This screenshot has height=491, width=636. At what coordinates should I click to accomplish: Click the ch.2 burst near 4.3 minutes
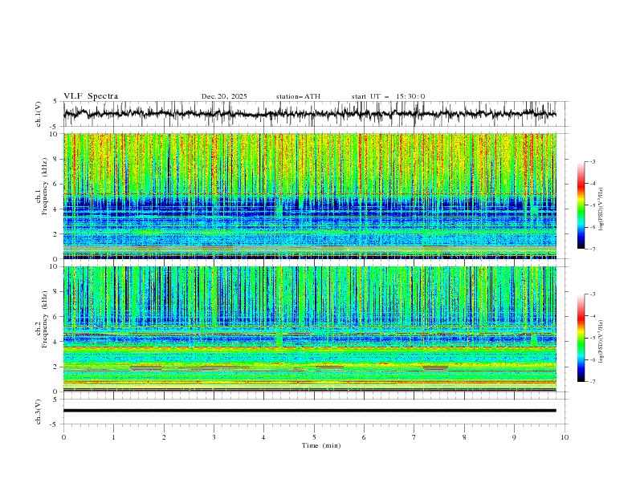tap(279, 338)
